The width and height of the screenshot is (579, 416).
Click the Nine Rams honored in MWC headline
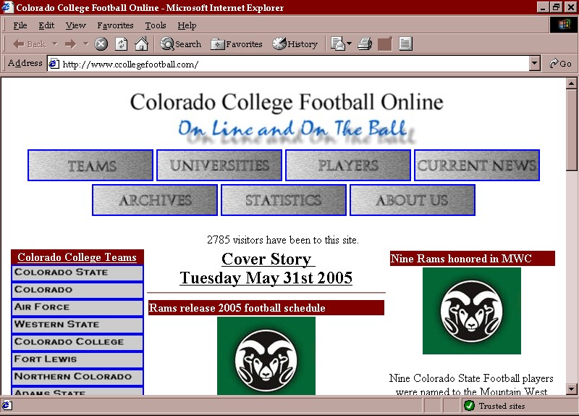click(461, 258)
